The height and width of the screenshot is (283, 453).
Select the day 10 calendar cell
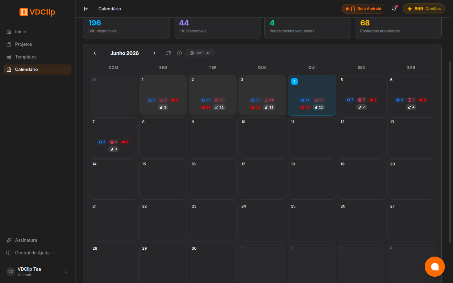coord(262,137)
